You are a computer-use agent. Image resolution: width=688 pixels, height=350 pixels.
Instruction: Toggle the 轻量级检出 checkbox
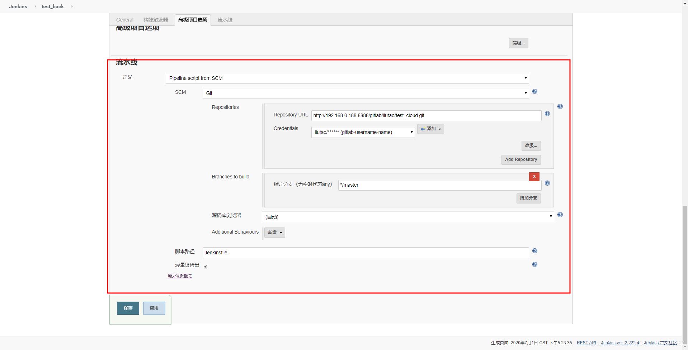(x=206, y=267)
